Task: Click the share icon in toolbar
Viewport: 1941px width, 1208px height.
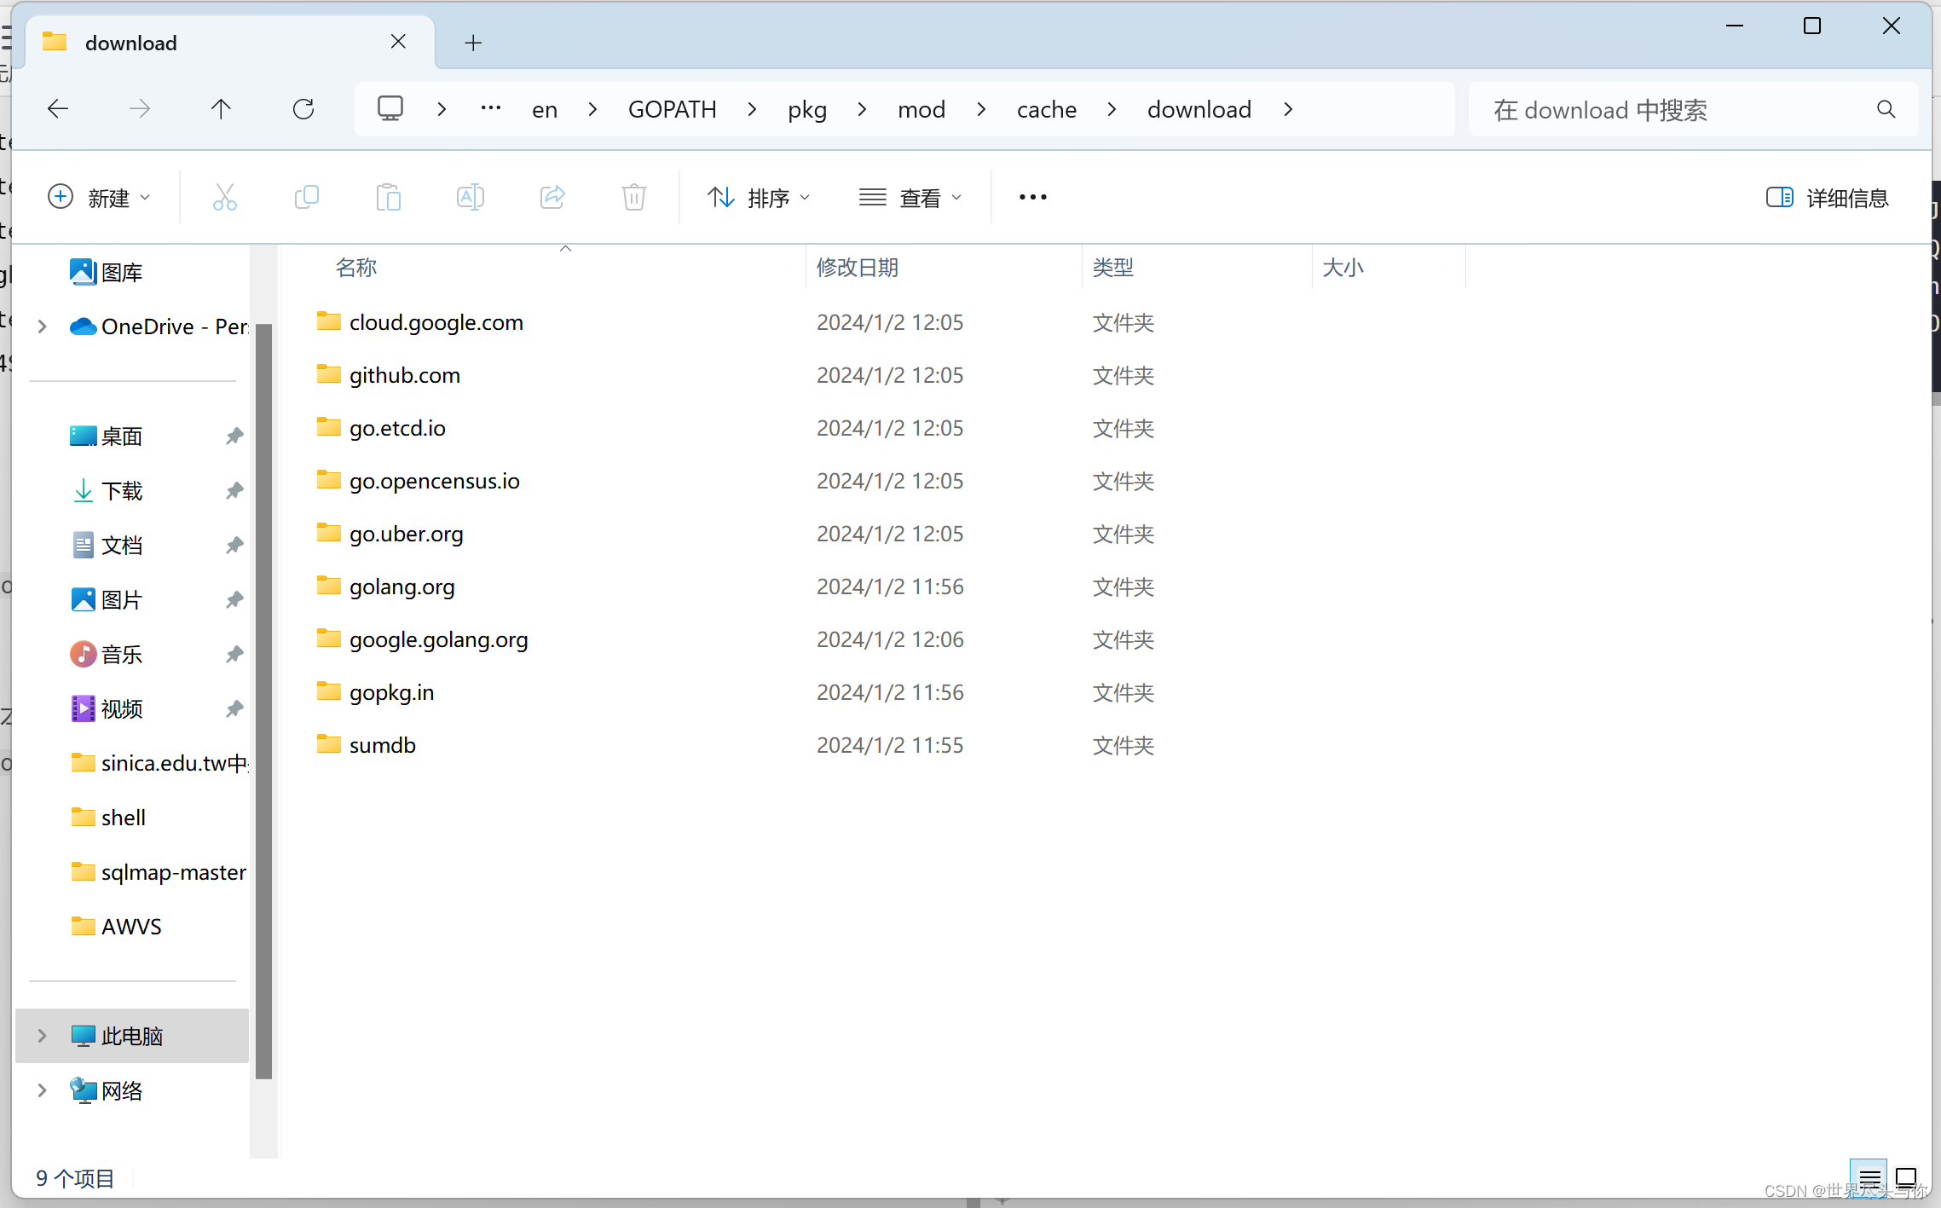Action: click(552, 196)
